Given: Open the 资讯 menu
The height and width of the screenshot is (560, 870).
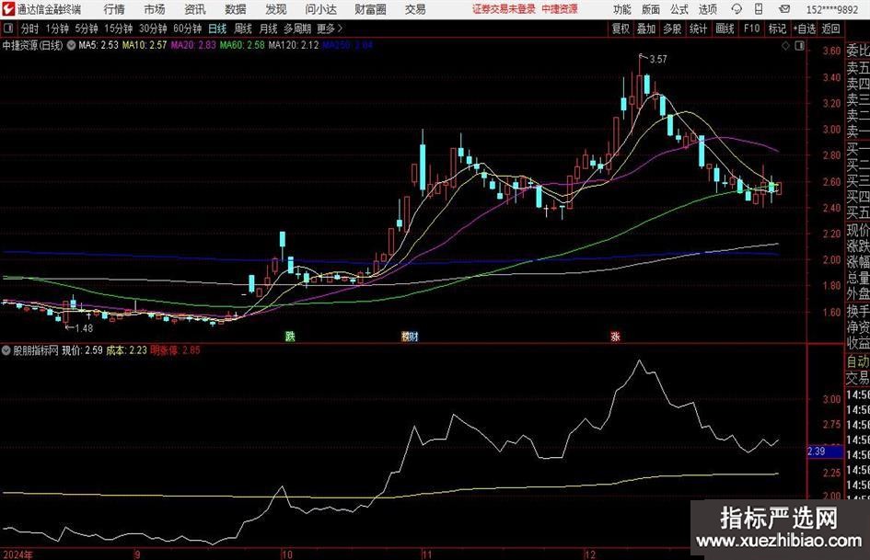Looking at the screenshot, I should click(195, 9).
